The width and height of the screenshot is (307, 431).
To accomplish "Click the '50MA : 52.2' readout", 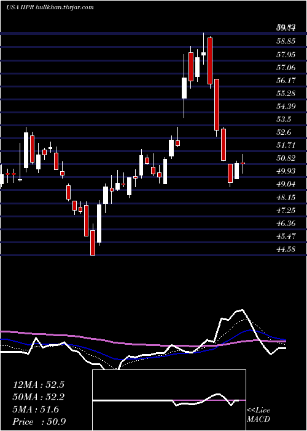I will (x=39, y=397).
